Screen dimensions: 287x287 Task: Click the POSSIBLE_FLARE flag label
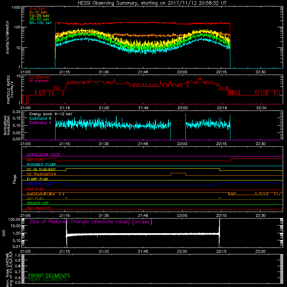point(41,165)
